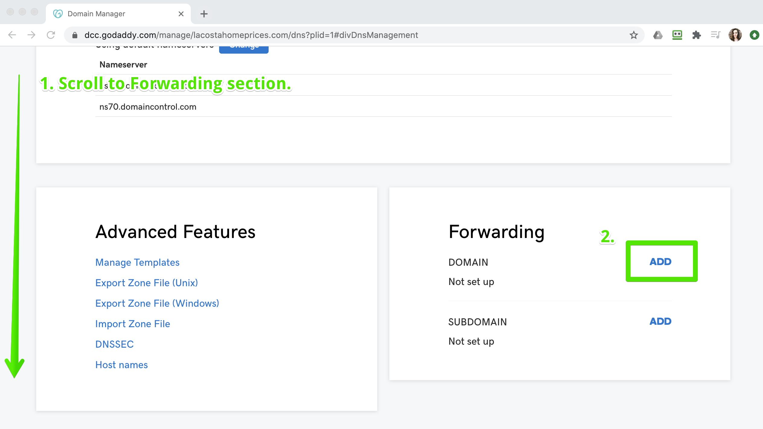Click the green update arrow icon
763x429 pixels.
tap(754, 35)
